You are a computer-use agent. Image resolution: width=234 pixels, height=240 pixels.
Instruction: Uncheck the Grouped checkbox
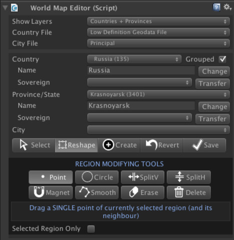pyautogui.click(x=222, y=59)
